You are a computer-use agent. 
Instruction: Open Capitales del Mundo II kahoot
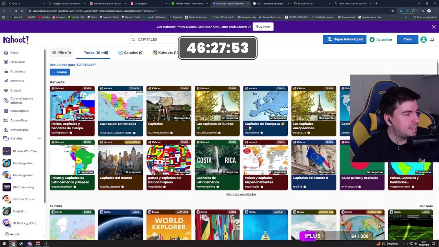pyautogui.click(x=314, y=165)
